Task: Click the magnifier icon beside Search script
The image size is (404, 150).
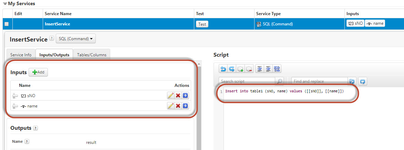Action: coord(280,81)
